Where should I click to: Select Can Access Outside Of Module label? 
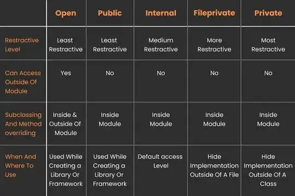click(23, 82)
